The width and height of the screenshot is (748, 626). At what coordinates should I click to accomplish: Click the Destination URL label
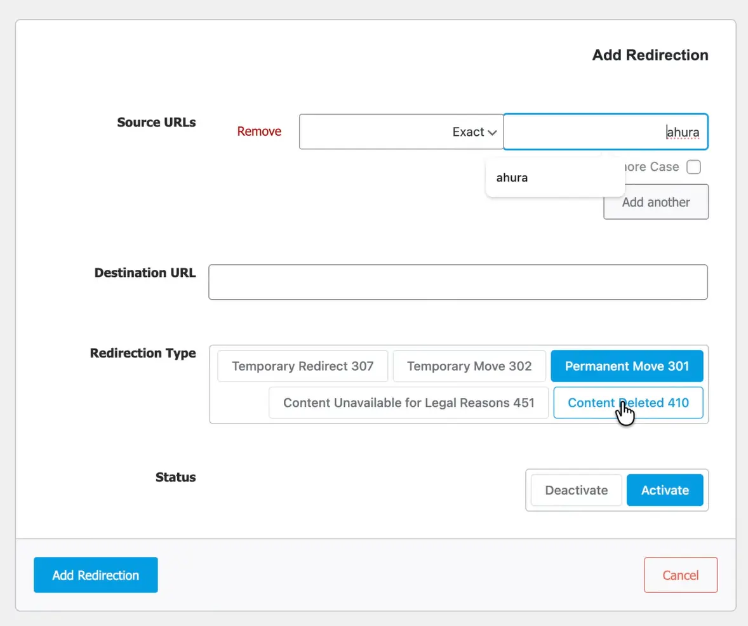[x=145, y=273]
